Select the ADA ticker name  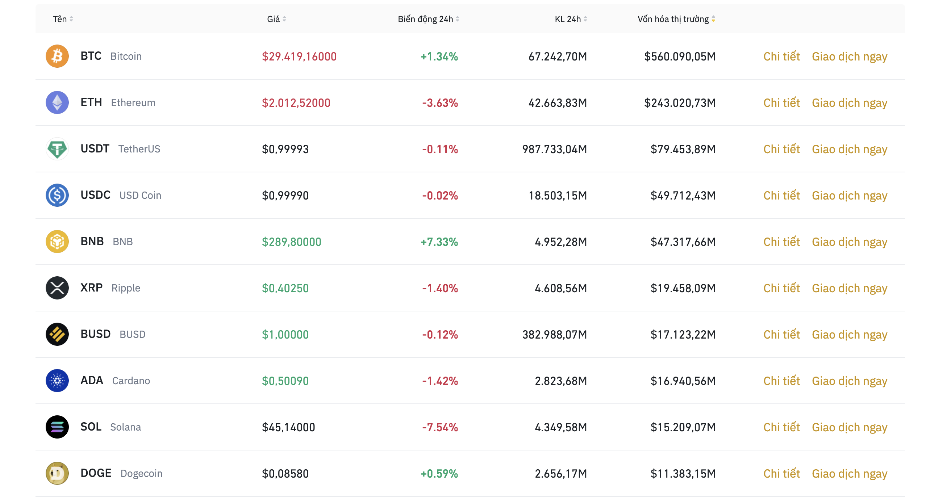pos(92,381)
